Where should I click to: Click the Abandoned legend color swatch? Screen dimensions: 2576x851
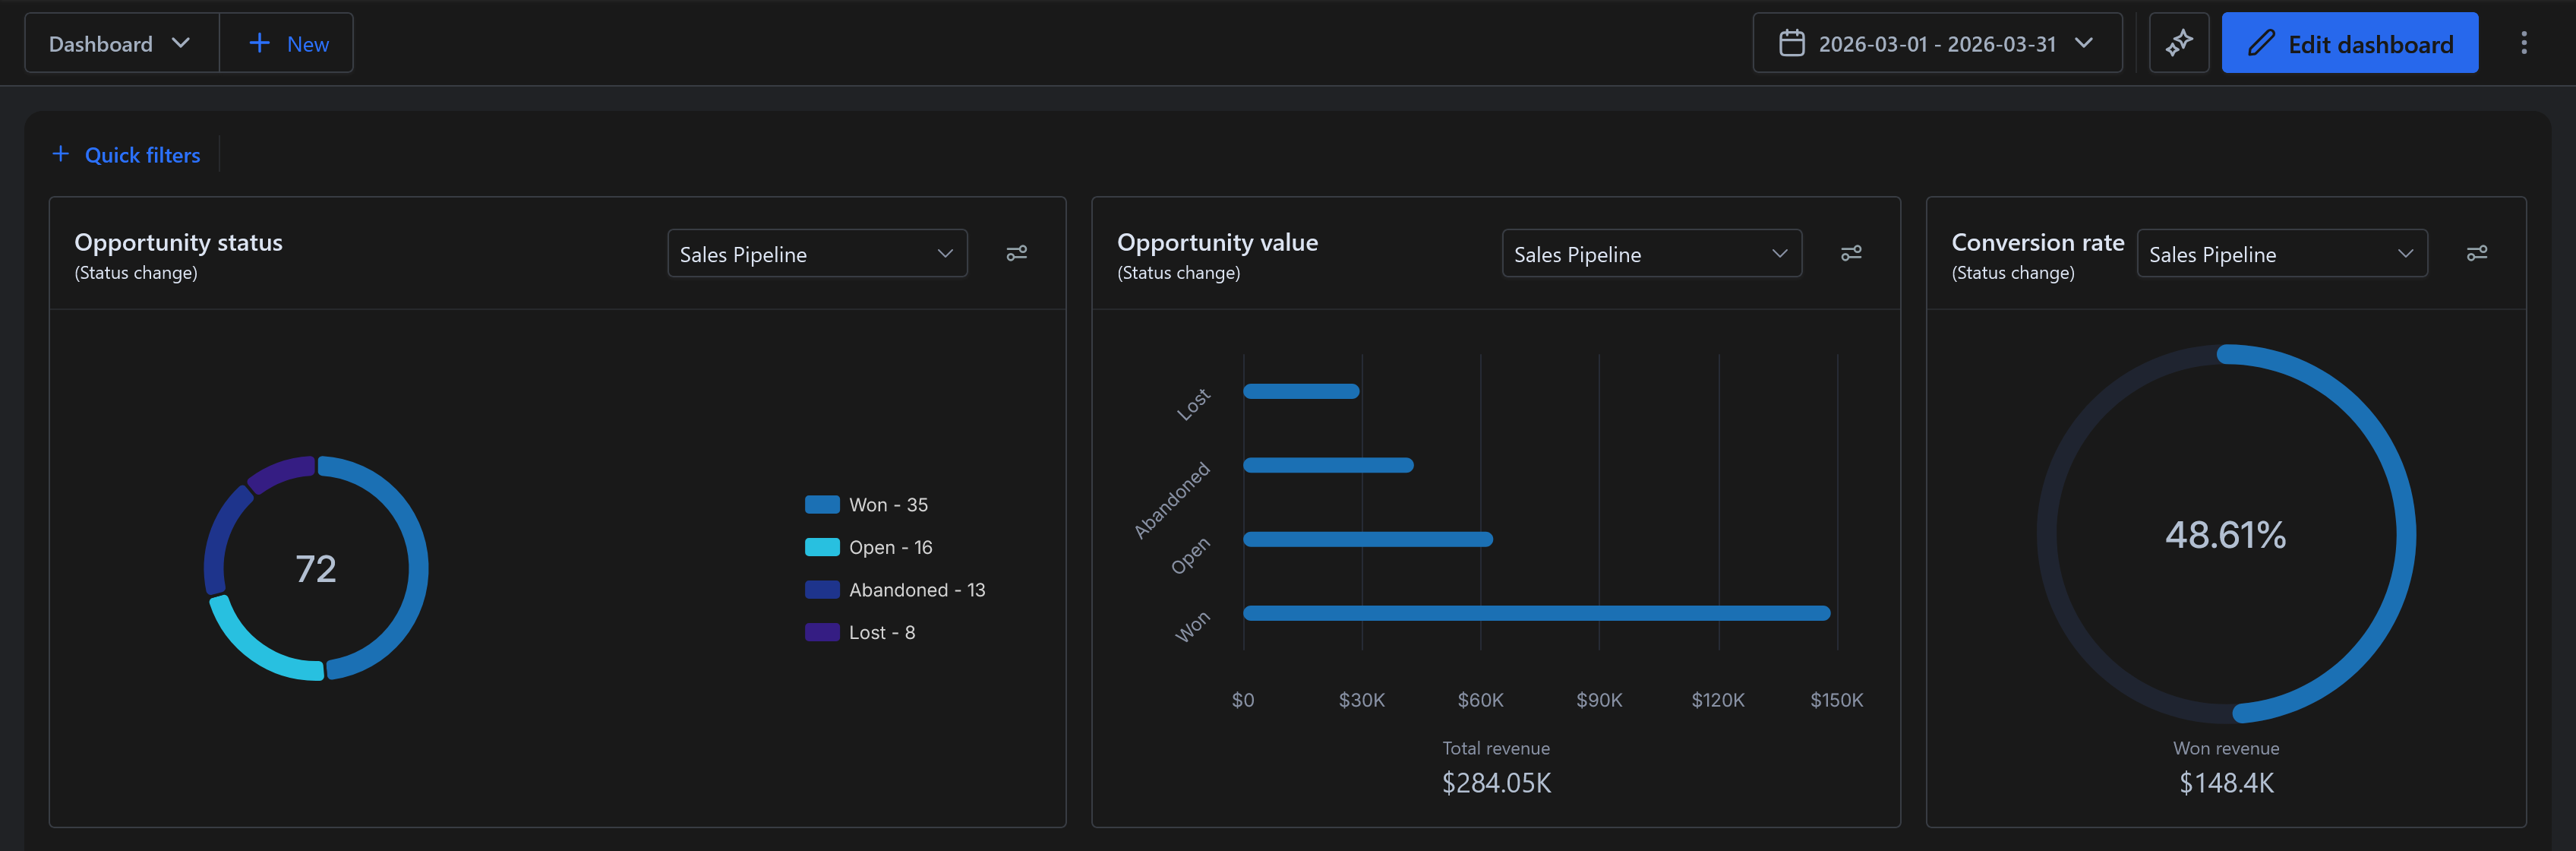pos(822,590)
